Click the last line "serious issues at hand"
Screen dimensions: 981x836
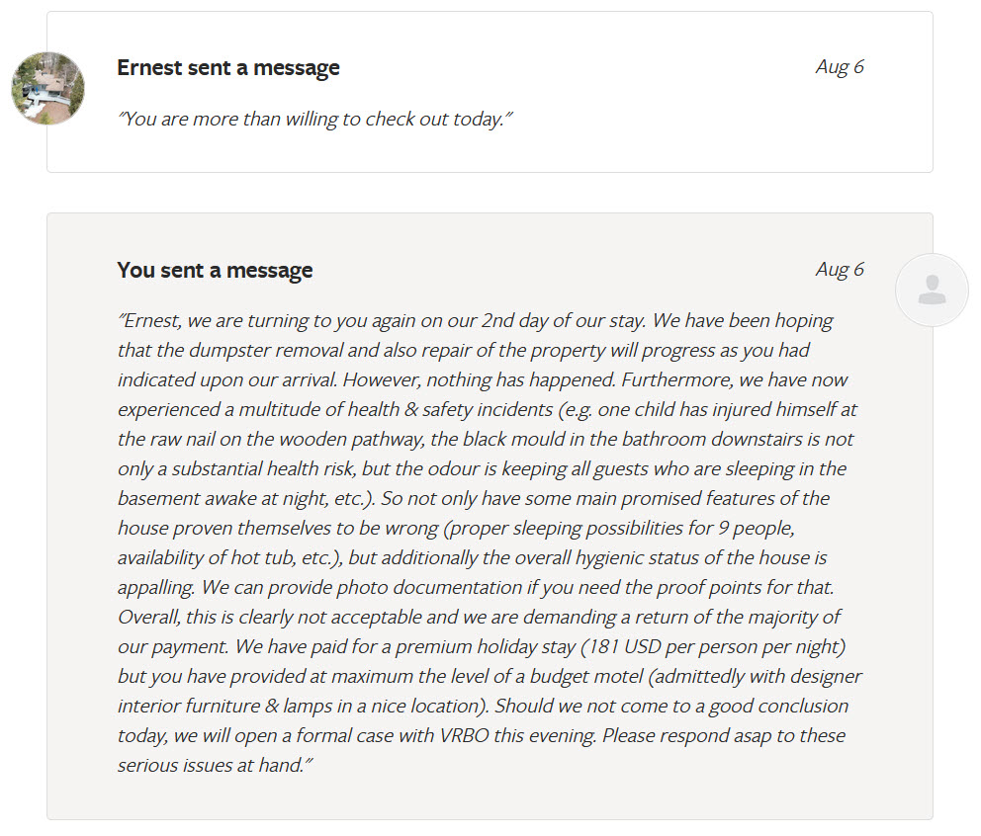click(x=214, y=765)
